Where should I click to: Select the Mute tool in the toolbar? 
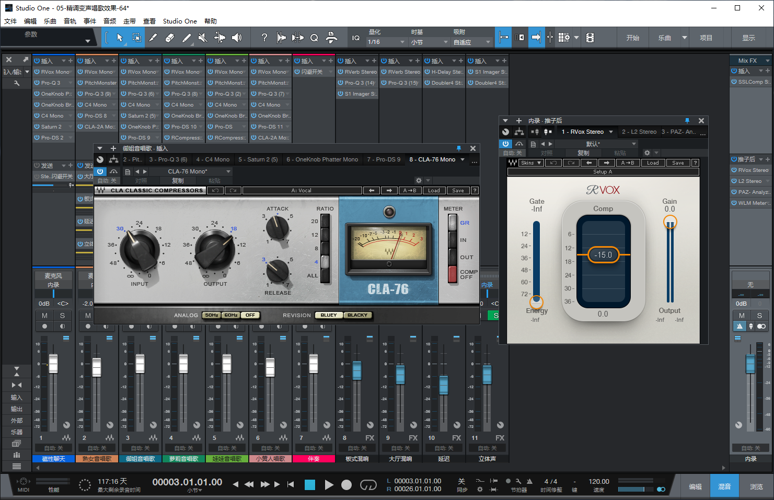tap(203, 37)
